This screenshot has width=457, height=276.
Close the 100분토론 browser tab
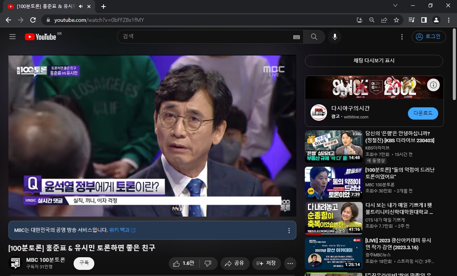[89, 7]
